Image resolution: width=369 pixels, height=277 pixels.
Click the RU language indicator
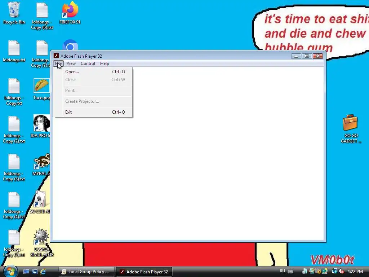click(x=283, y=271)
